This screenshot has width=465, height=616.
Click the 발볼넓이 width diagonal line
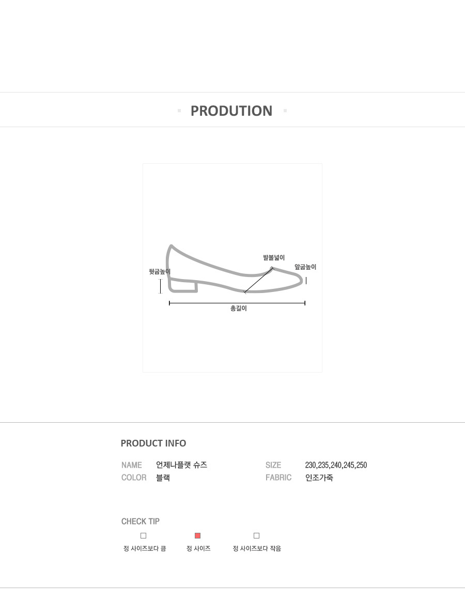[258, 280]
